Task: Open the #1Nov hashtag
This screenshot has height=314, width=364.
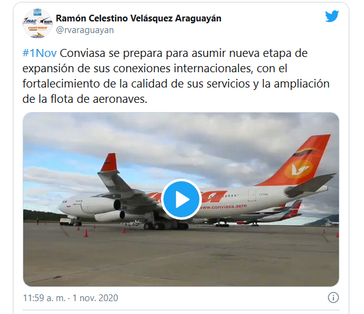Action: click(x=40, y=53)
